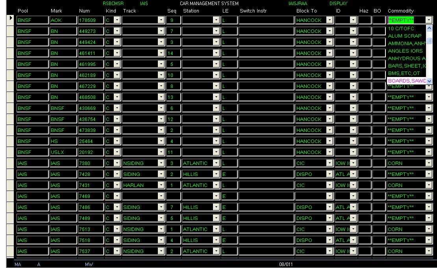
Task: Click the 'MW' status bar entry
Action: 89,264
